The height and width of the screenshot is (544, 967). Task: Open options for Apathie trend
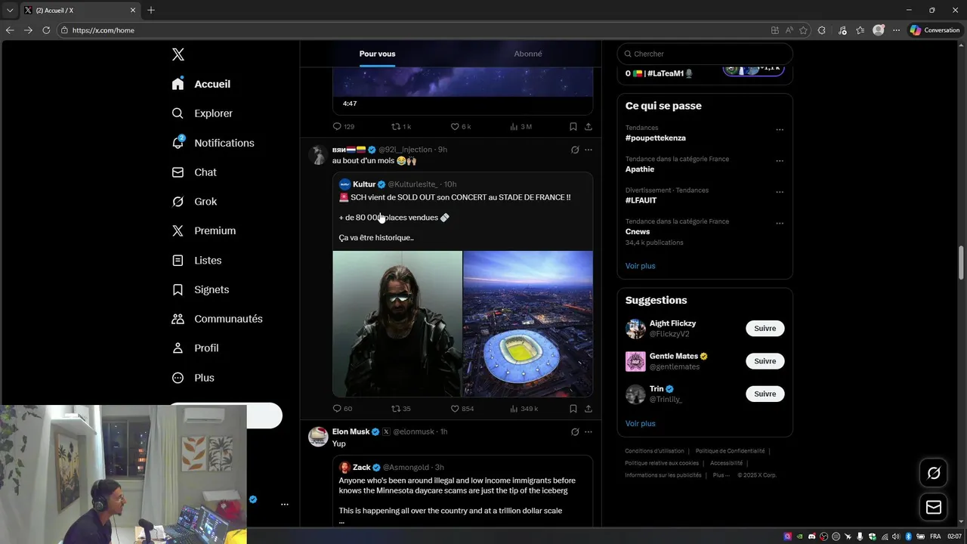[x=780, y=161]
